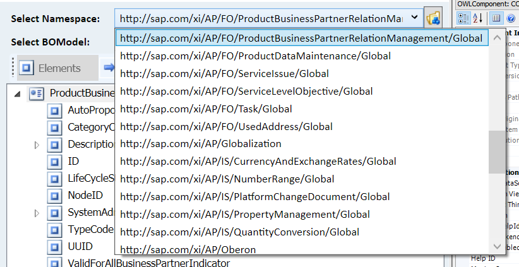Select ValidForAllBusinessPartnerIndicator element
This screenshot has width=519, height=267.
[x=148, y=263]
